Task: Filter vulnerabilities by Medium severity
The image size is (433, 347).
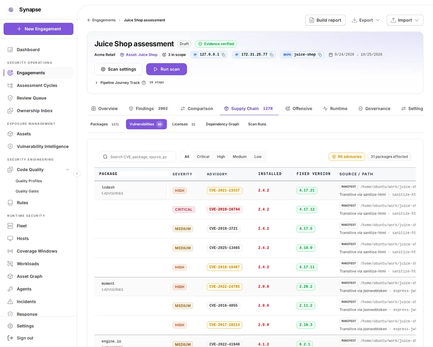Action: 239,157
